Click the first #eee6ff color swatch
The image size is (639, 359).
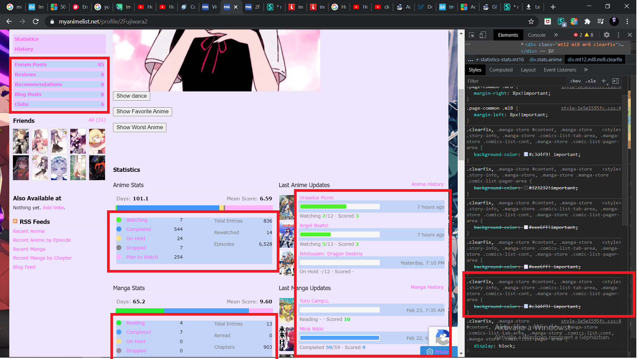coord(526,227)
